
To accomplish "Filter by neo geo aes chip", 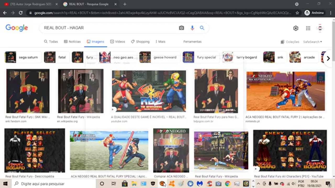I will (118, 57).
